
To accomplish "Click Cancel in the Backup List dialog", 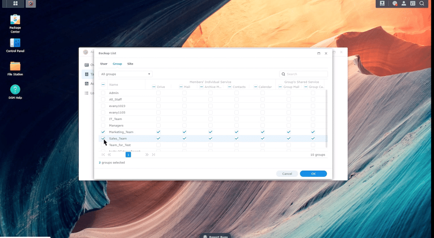I will pos(287,173).
